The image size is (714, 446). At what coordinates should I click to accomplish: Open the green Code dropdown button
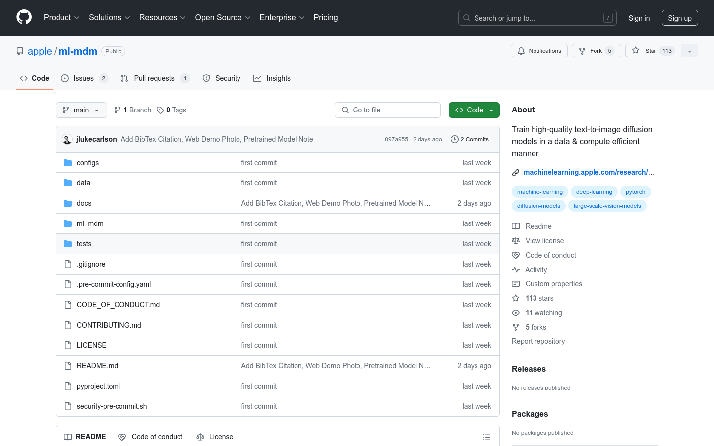pos(474,110)
